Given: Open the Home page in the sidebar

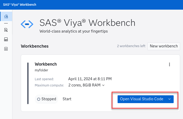Looking at the screenshot, I should [6, 17].
